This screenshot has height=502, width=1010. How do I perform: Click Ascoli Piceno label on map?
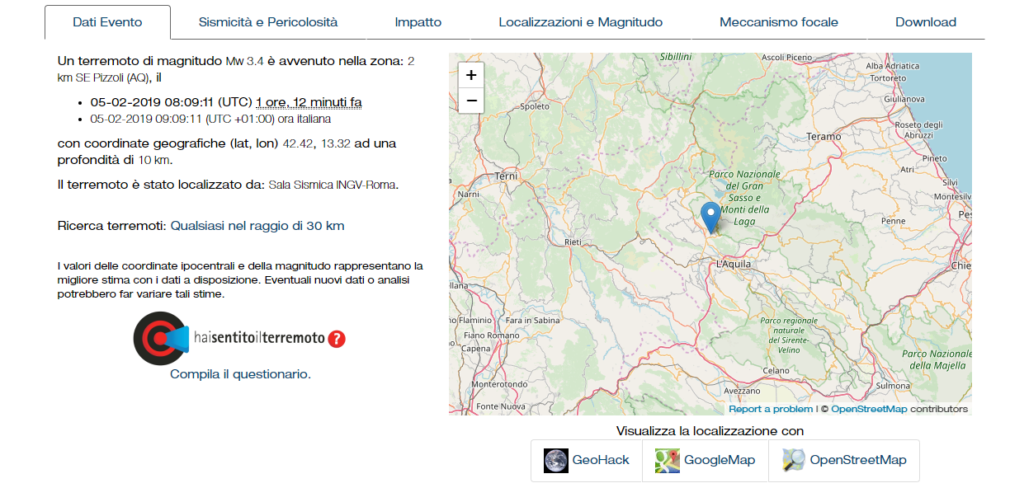(x=786, y=57)
